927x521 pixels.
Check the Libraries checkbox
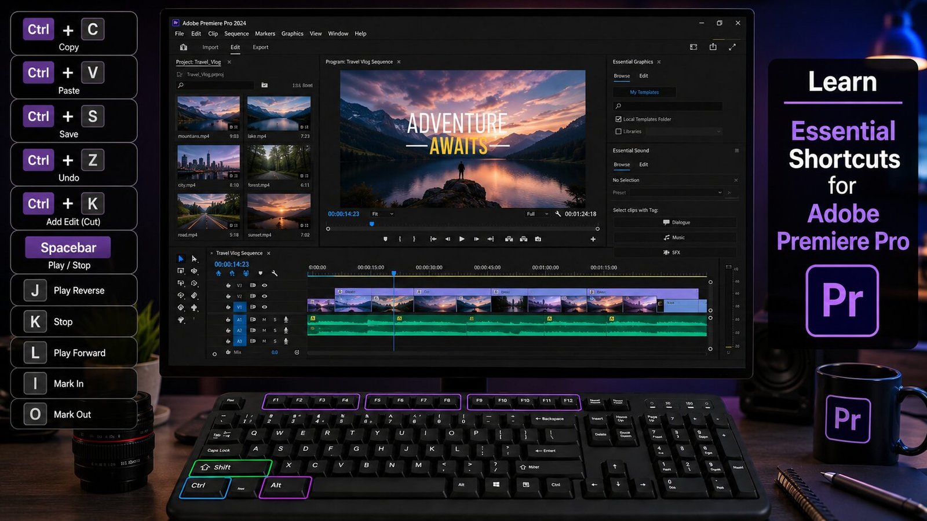pos(618,131)
